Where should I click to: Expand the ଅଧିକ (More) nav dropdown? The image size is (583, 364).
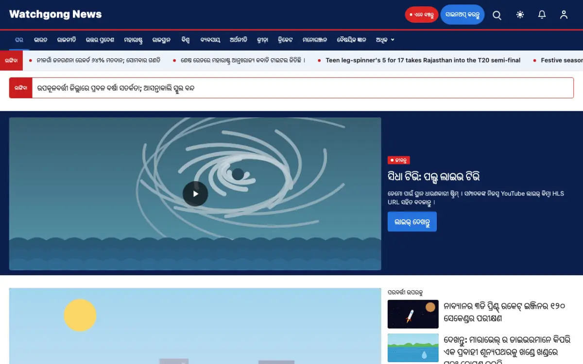click(385, 40)
